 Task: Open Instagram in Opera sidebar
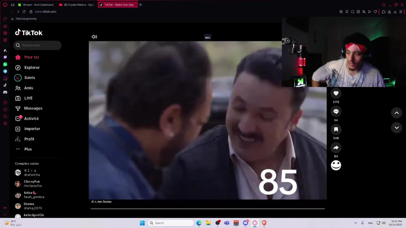[x=5, y=78]
